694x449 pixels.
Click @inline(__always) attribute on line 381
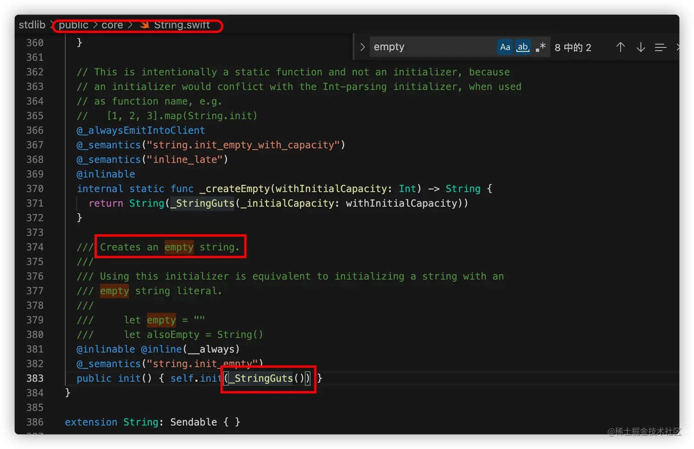(190, 349)
